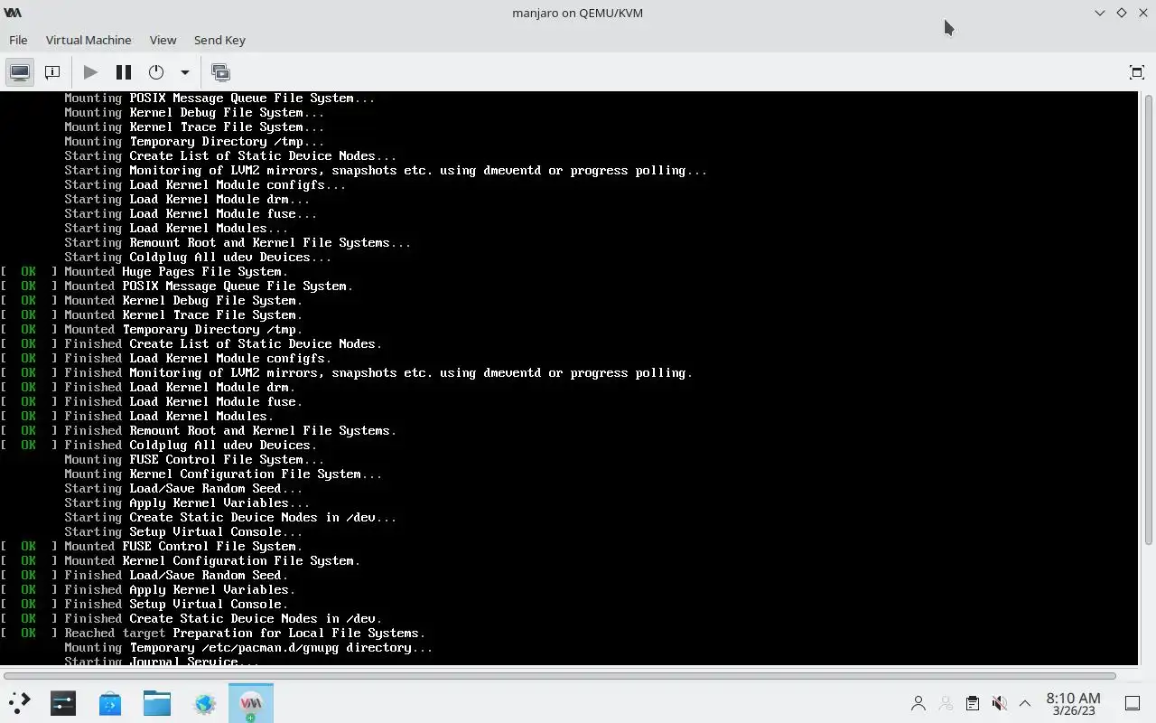Open the clipboard tray applet
Screen dimensions: 1156x723
pyautogui.click(x=972, y=702)
